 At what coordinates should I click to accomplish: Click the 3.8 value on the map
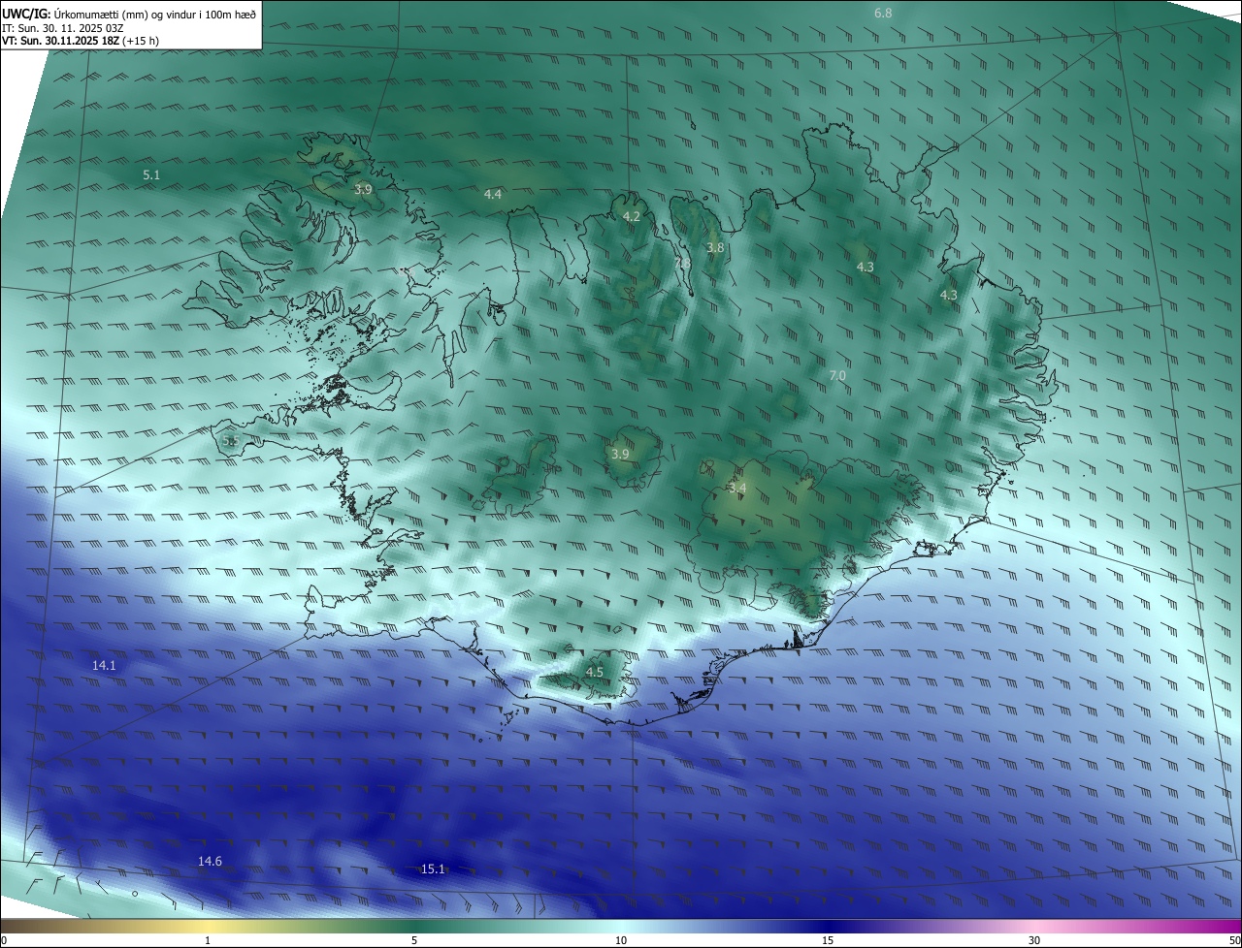[x=715, y=248]
